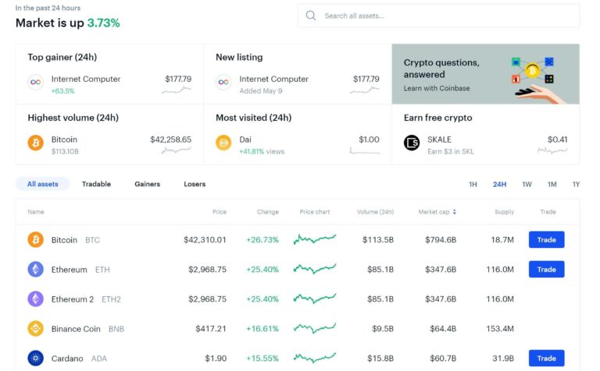
Task: Sort by Supply column header
Action: (504, 212)
